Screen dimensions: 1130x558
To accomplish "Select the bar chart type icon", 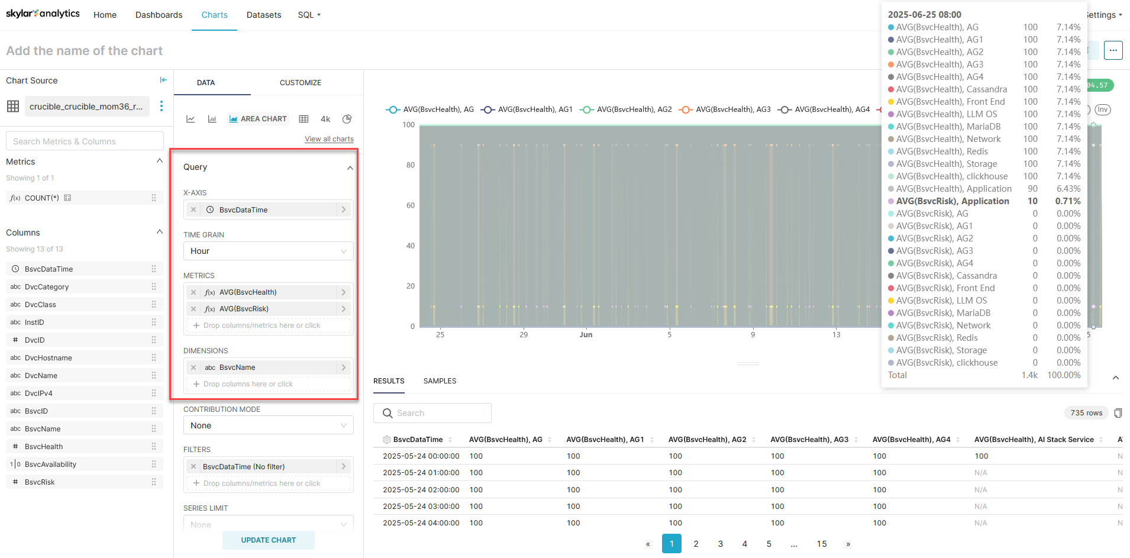I will [212, 119].
